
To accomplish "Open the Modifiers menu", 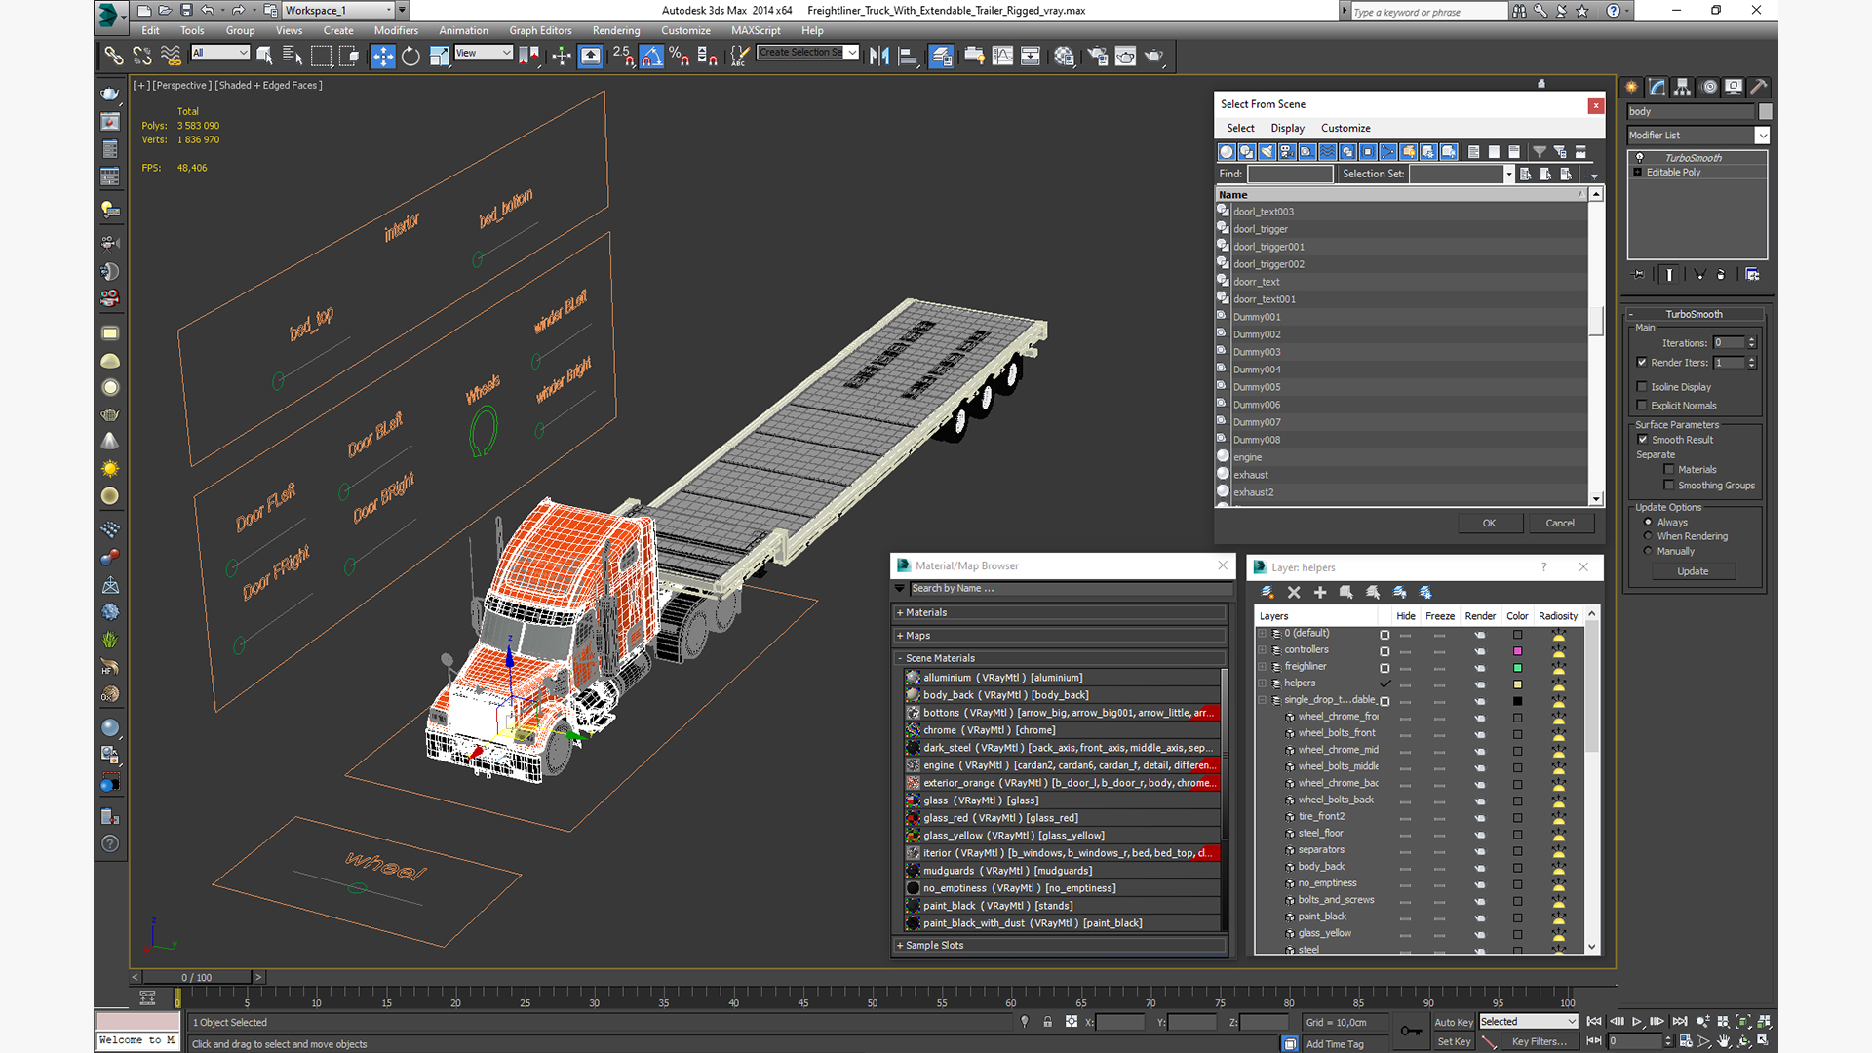I will 396,30.
